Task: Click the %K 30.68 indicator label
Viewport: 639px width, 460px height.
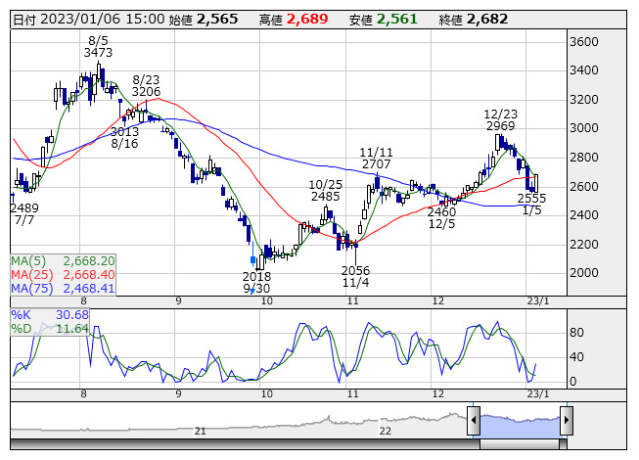Action: click(50, 315)
